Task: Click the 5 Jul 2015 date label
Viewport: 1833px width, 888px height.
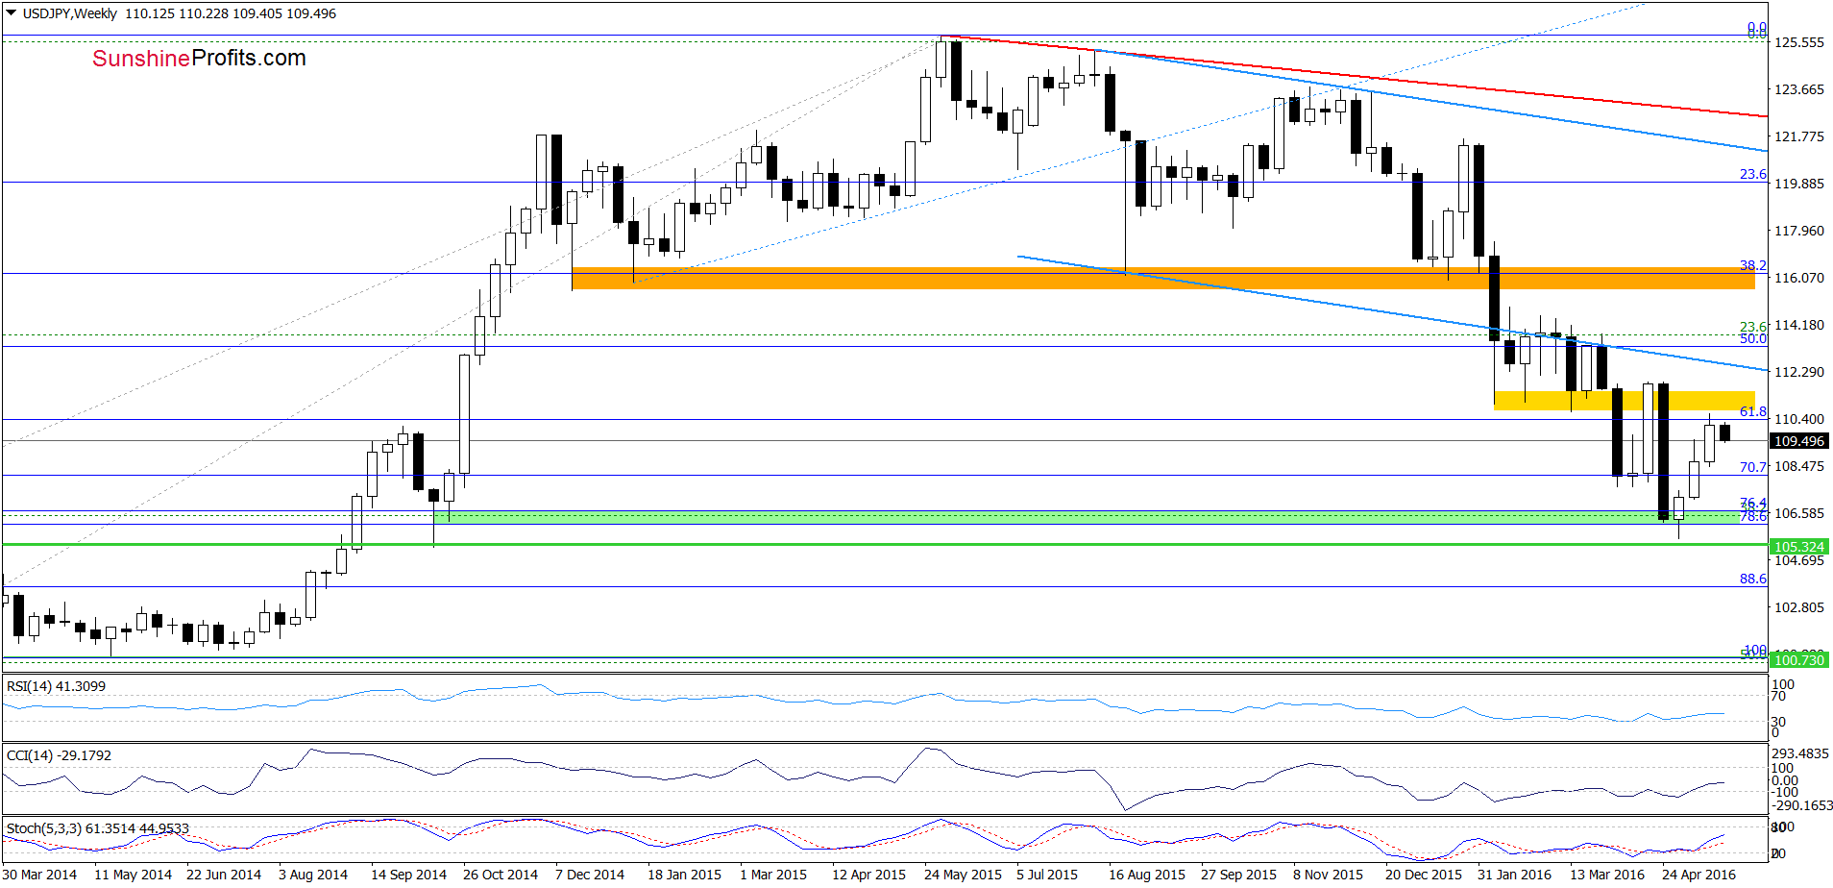Action: [x=1047, y=875]
